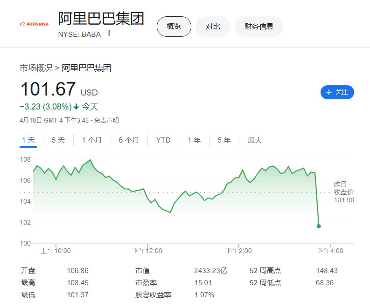
Task: Click the 股息收益率 label
Action: [153, 295]
